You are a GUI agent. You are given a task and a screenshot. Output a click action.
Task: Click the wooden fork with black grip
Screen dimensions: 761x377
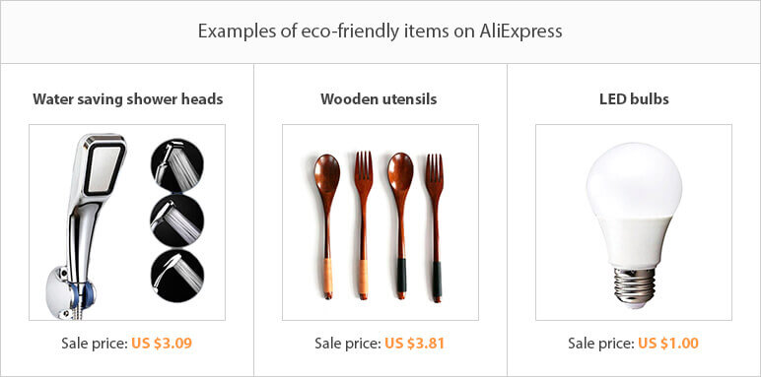pos(436,228)
